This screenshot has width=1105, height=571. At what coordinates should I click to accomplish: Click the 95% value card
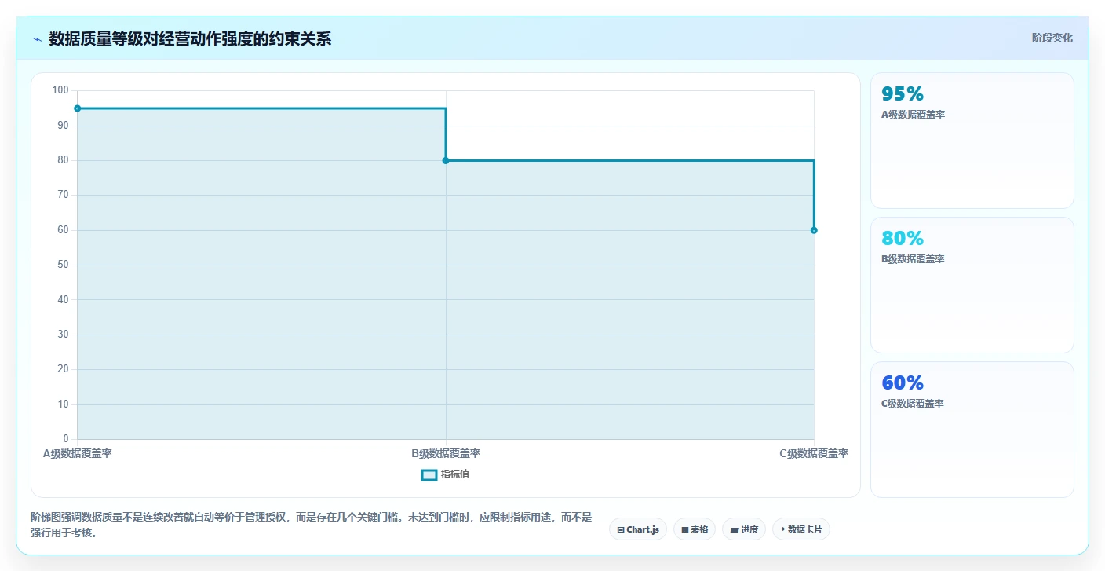(x=972, y=141)
